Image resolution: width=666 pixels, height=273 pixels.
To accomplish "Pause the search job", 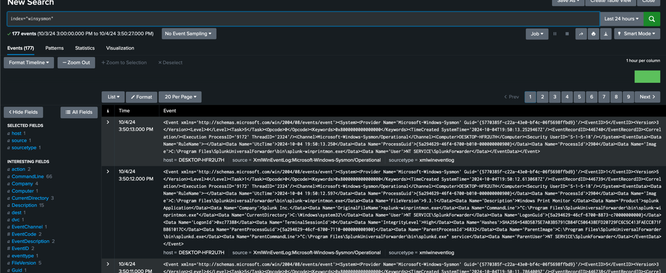I will (x=555, y=34).
